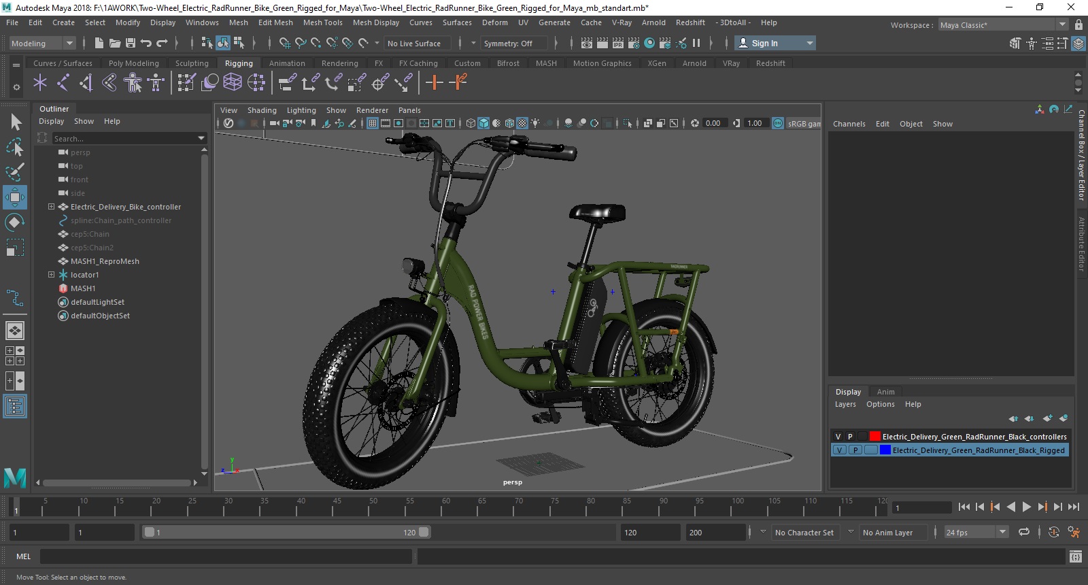Viewport: 1088px width, 585px height.
Task: Choose the Lasso Select tool
Action: click(x=15, y=147)
